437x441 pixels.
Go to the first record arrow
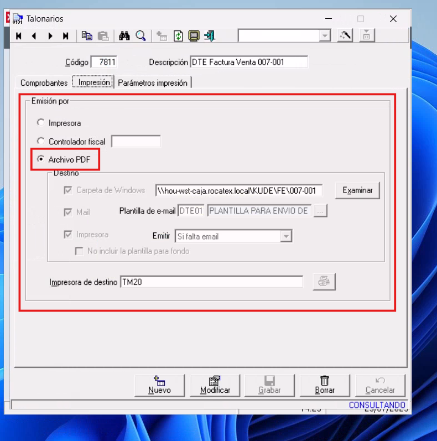pos(19,36)
